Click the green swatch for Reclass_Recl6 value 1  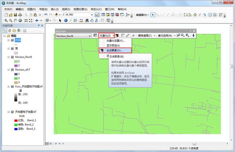pos(16,61)
